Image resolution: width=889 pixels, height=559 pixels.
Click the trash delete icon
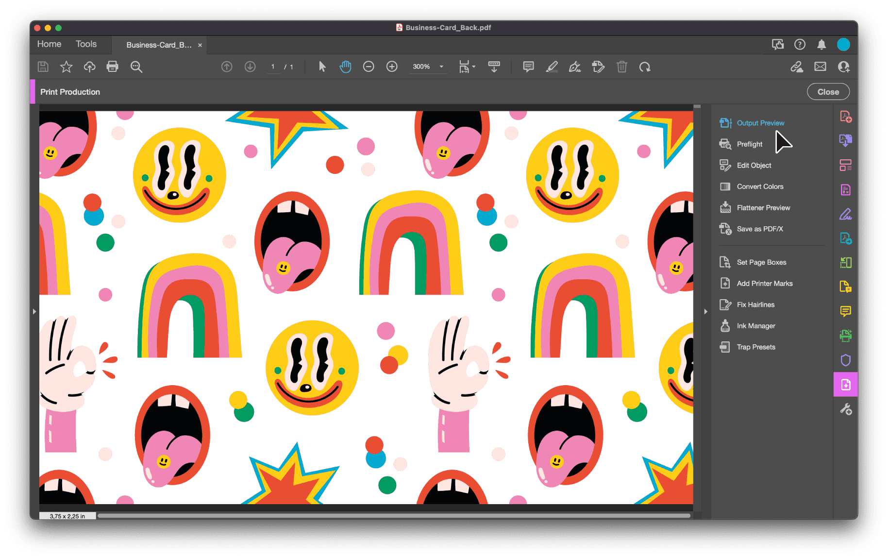click(x=622, y=67)
